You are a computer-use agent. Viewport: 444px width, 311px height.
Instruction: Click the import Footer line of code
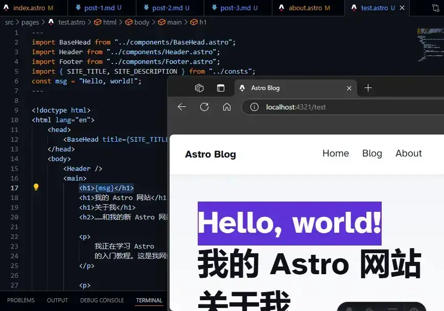click(126, 62)
